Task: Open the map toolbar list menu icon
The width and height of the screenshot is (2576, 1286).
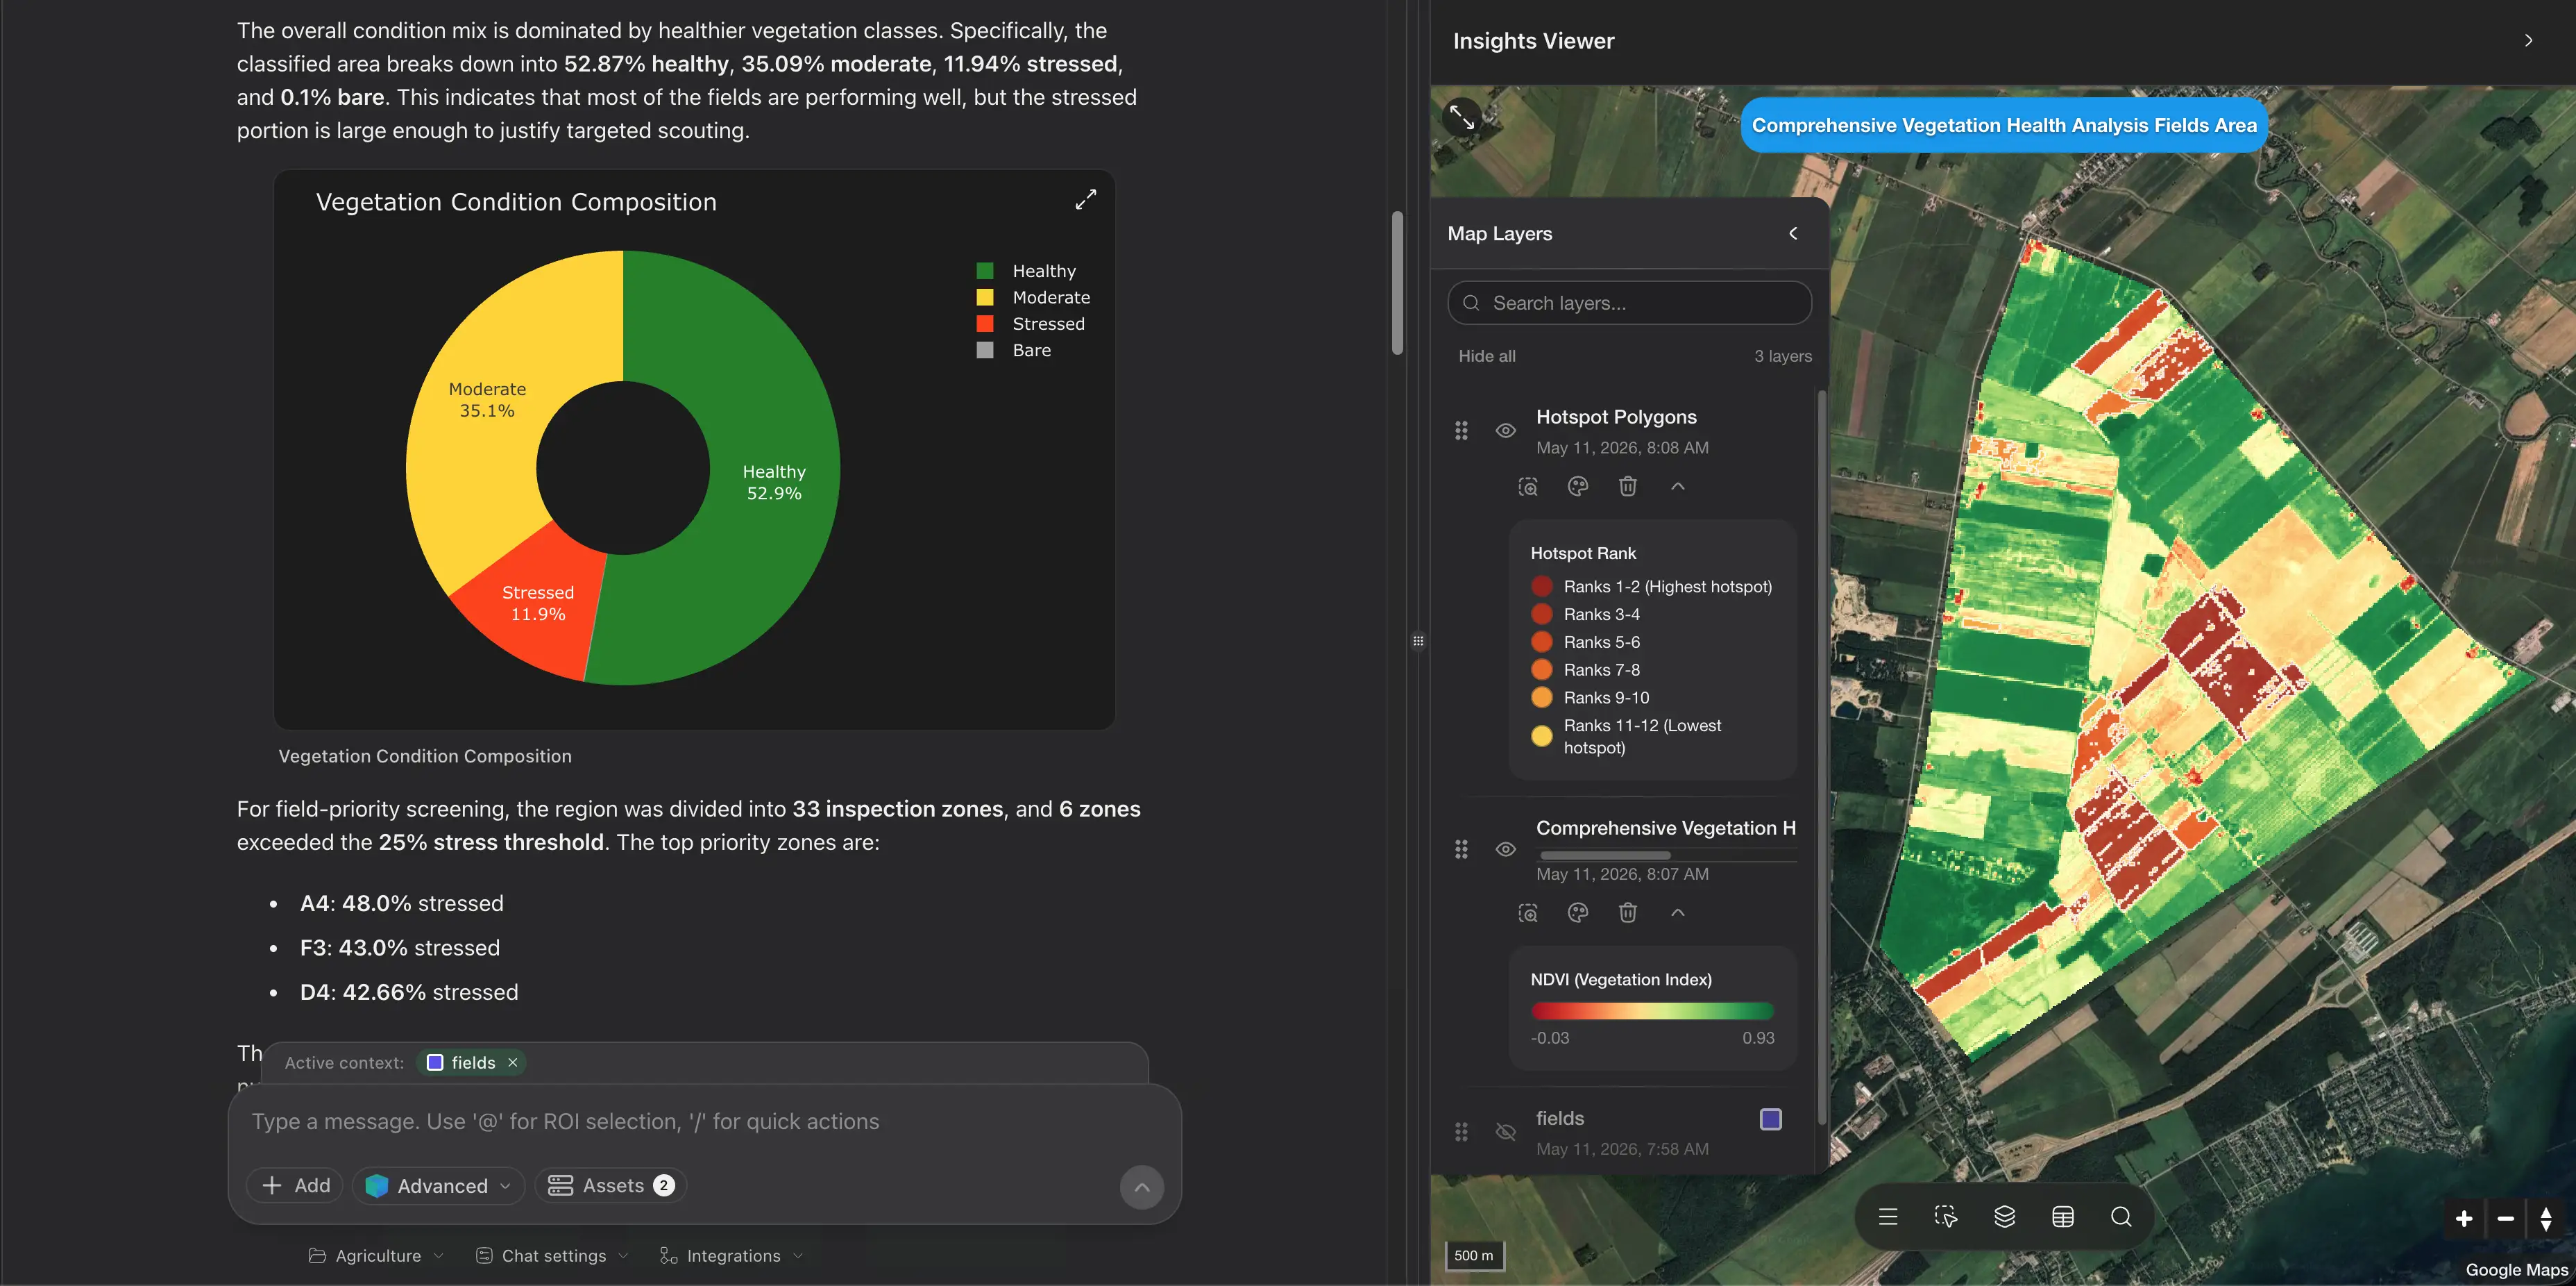Action: point(1887,1217)
